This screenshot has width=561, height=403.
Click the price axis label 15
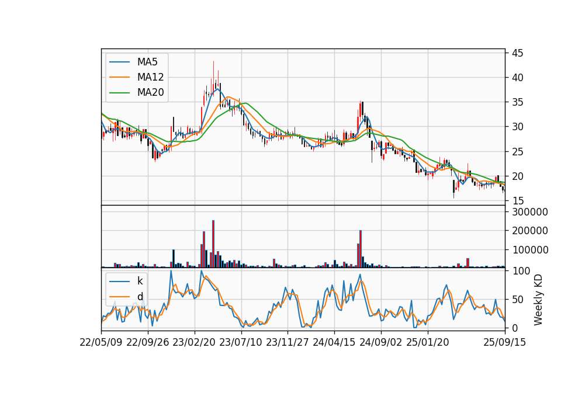point(517,201)
